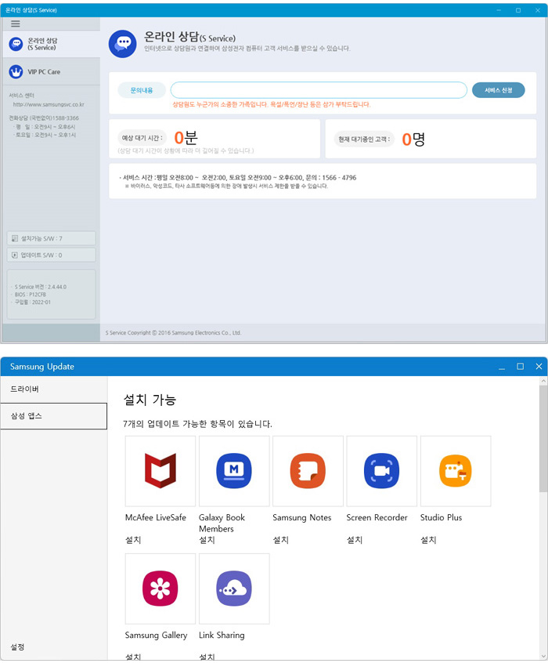Install Studio Plus via 설치 link
The width and height of the screenshot is (548, 663).
428,540
